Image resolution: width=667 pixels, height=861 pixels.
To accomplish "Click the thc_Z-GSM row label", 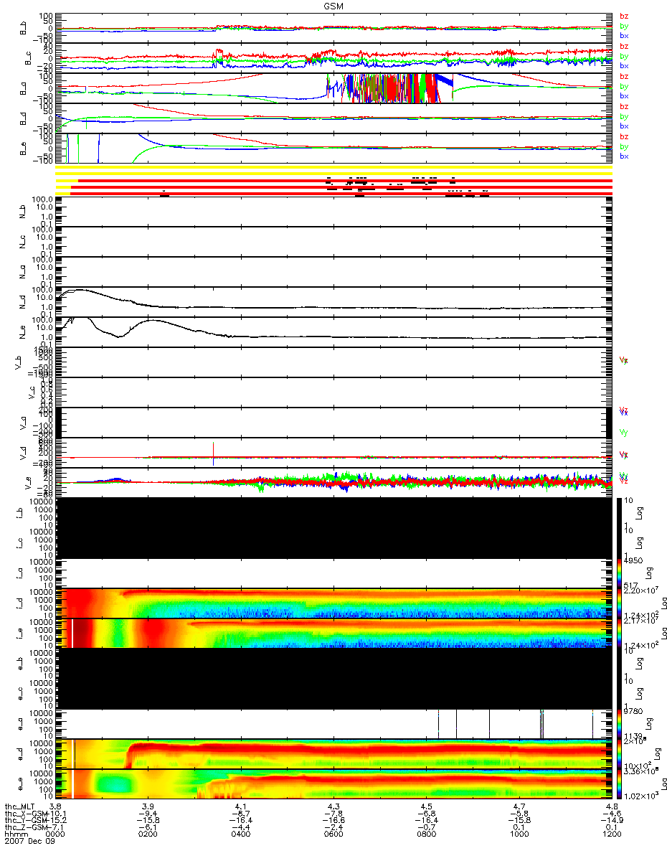I will click(x=26, y=827).
